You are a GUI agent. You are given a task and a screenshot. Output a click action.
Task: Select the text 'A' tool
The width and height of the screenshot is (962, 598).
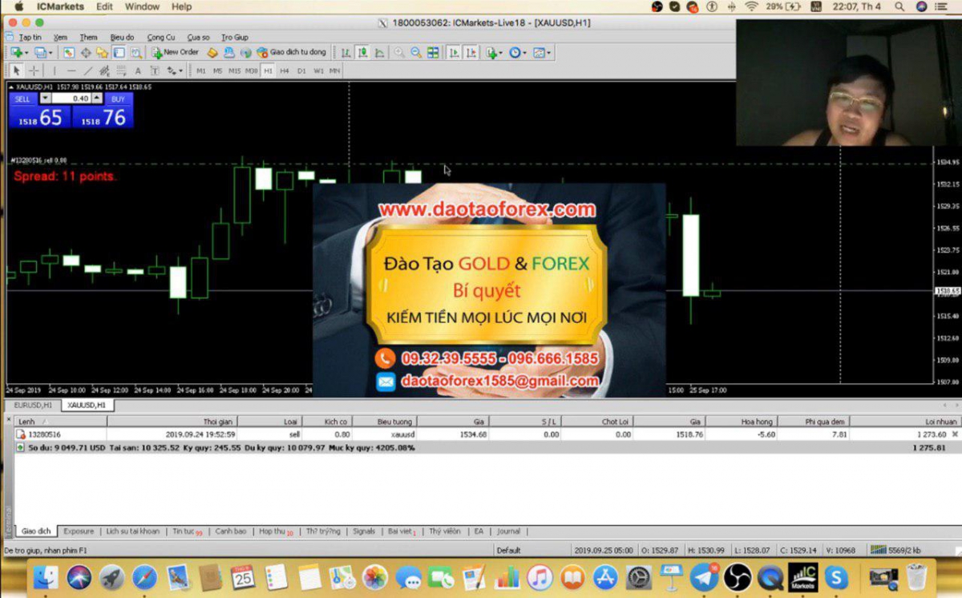[x=138, y=71]
